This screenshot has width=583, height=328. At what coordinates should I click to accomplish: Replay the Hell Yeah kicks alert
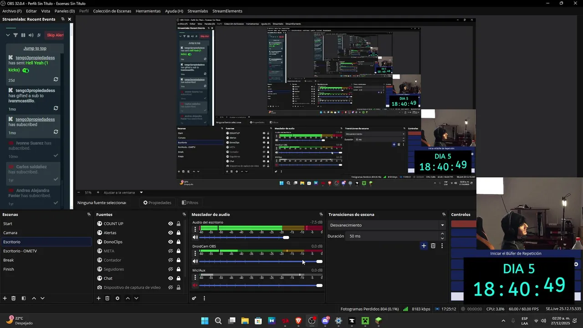(x=56, y=79)
